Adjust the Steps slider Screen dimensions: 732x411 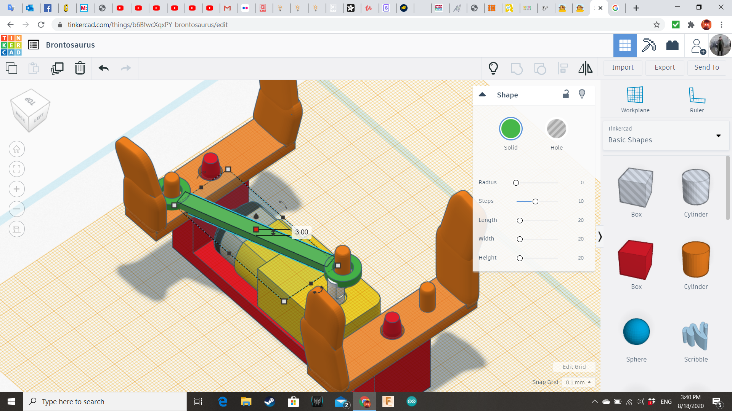pyautogui.click(x=535, y=201)
